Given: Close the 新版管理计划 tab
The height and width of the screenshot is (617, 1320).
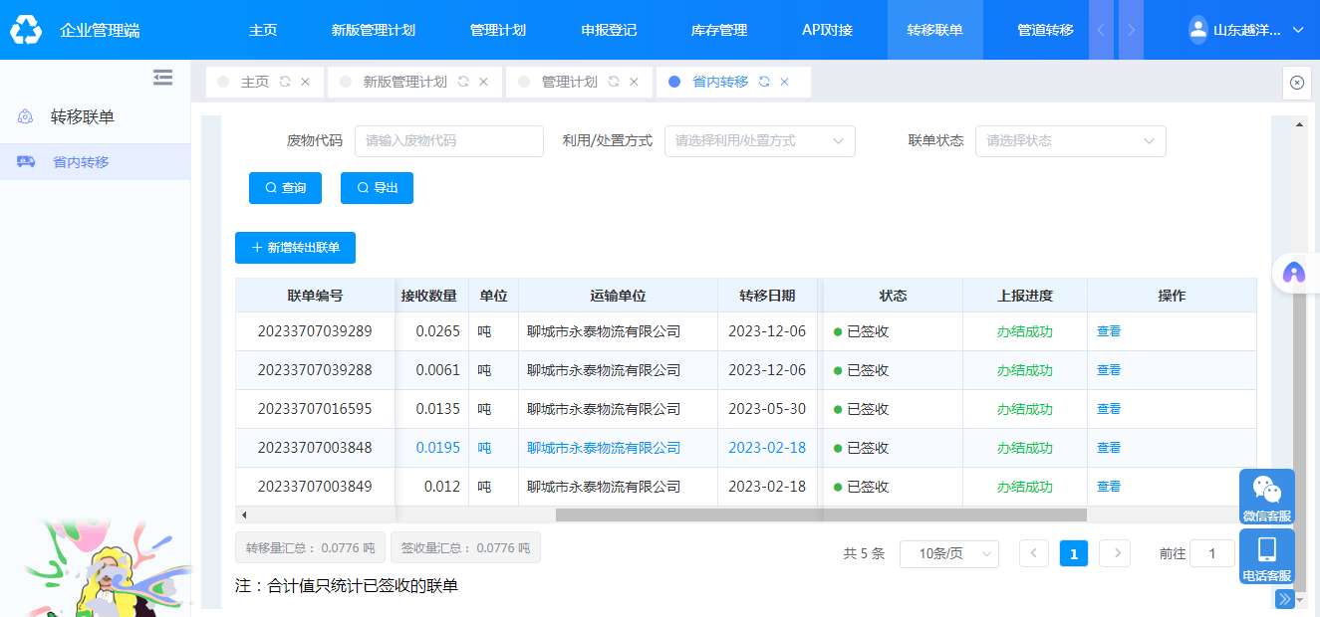Looking at the screenshot, I should click(484, 82).
